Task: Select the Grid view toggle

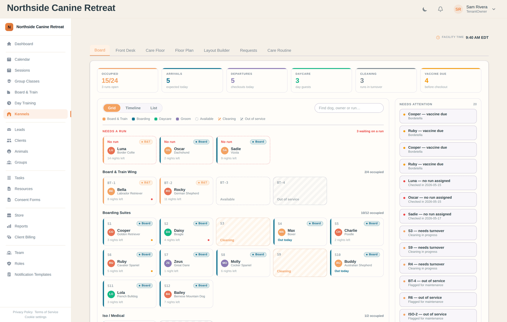Action: pyautogui.click(x=112, y=108)
